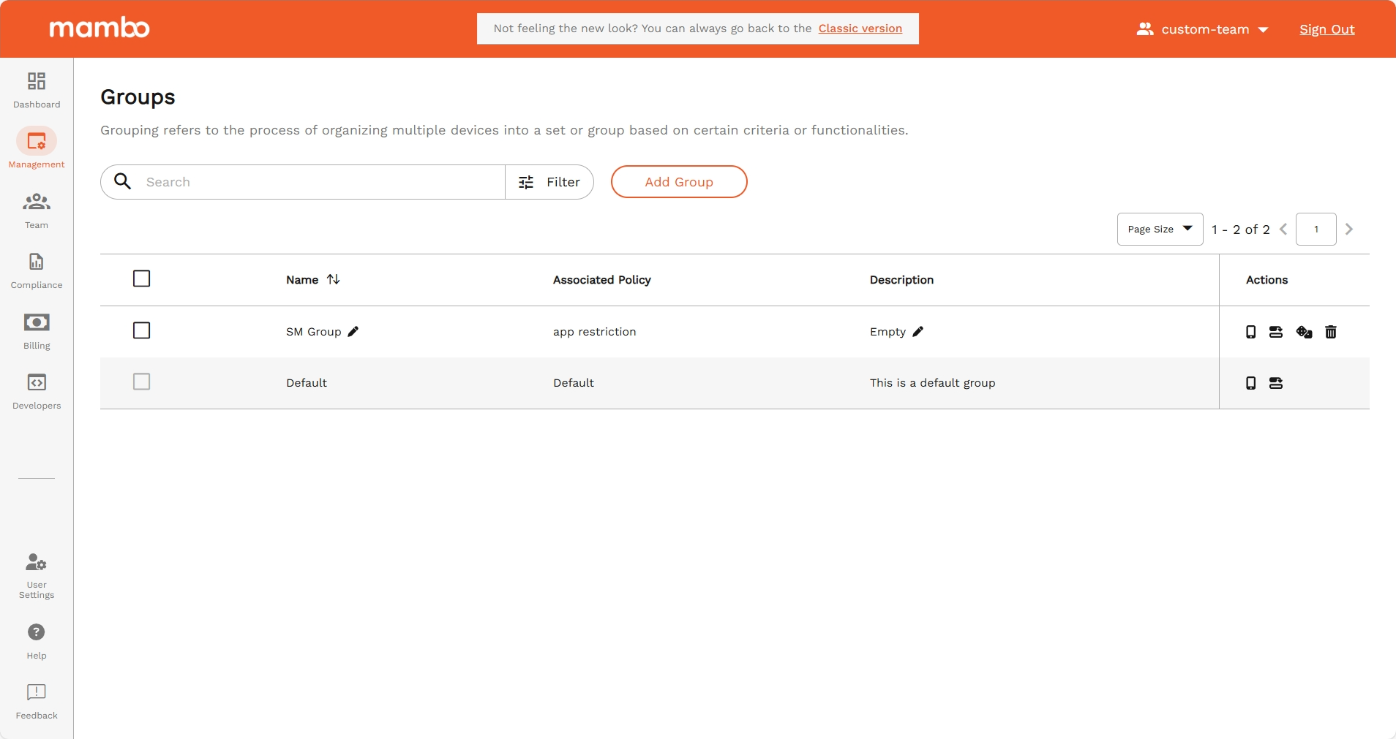Open Help from the sidebar
Image resolution: width=1396 pixels, height=739 pixels.
(x=37, y=640)
